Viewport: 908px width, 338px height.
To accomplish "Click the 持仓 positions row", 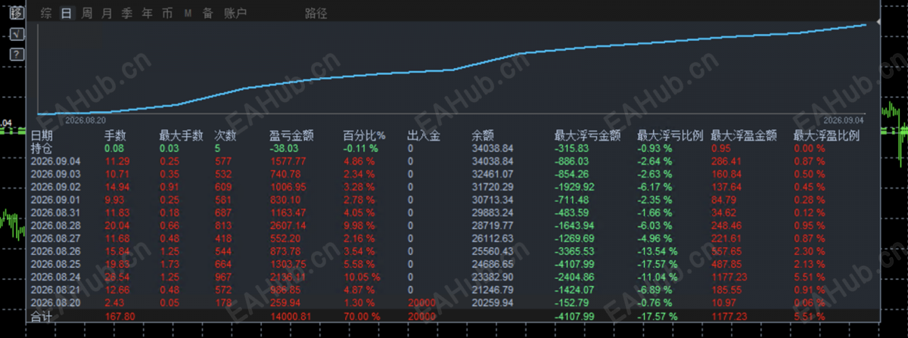I will 454,148.
